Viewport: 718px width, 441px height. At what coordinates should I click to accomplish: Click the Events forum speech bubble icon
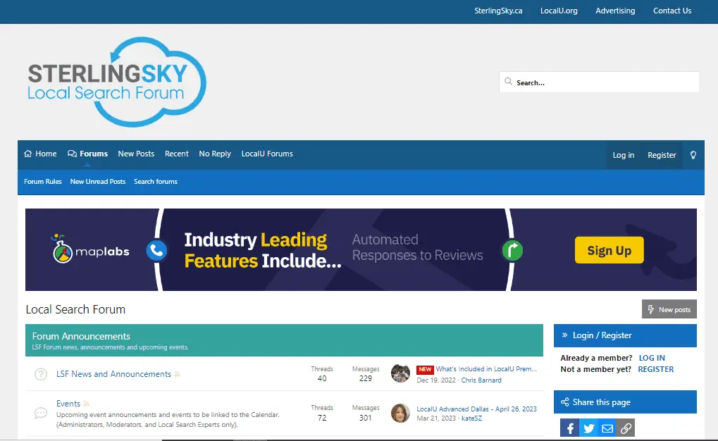point(41,413)
